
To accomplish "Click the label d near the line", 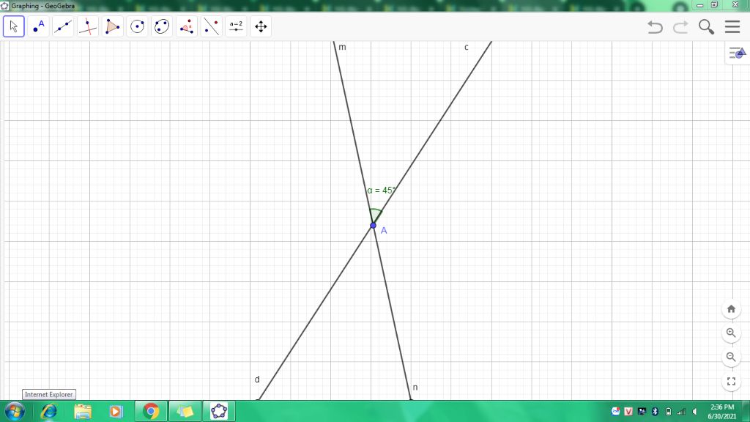I will (x=257, y=380).
